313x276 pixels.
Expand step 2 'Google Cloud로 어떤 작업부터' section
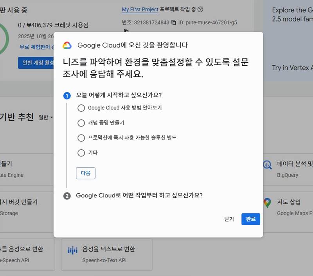pyautogui.click(x=139, y=195)
